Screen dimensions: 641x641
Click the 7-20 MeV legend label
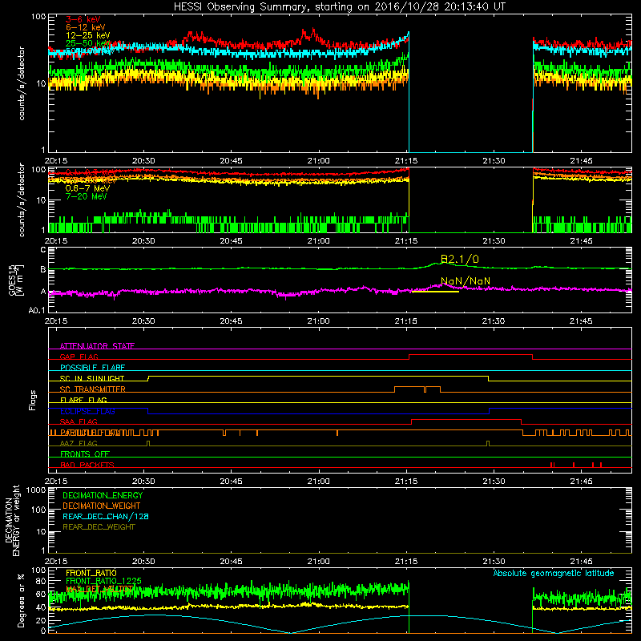coord(86,196)
